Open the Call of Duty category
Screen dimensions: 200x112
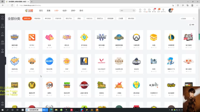click(49, 64)
